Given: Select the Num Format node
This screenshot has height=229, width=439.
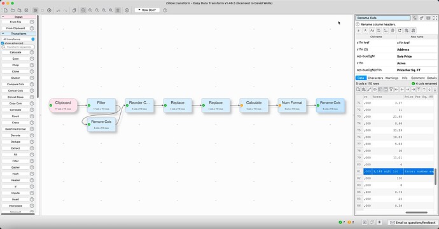Looking at the screenshot, I should pos(292,105).
